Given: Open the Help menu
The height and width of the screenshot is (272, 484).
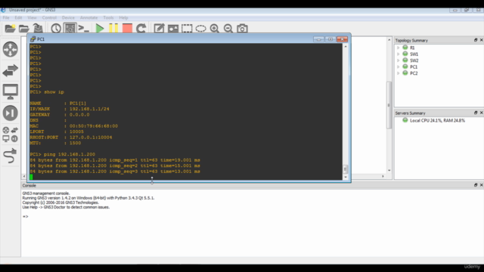Looking at the screenshot, I should pos(123,17).
